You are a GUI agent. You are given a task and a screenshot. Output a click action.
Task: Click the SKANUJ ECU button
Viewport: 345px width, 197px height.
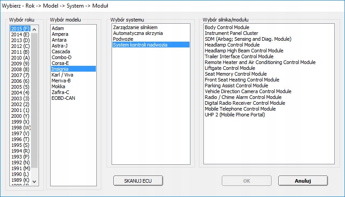[x=138, y=180]
